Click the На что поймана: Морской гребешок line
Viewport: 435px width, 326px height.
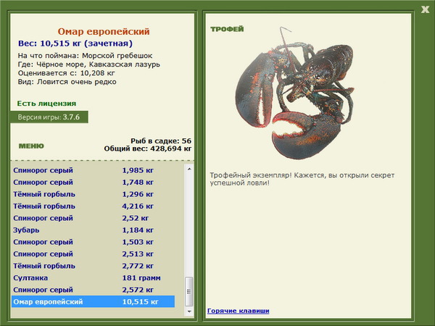(85, 56)
